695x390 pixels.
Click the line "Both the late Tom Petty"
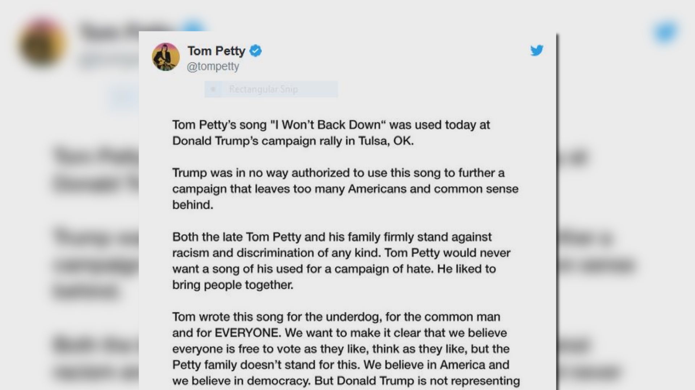(x=332, y=237)
